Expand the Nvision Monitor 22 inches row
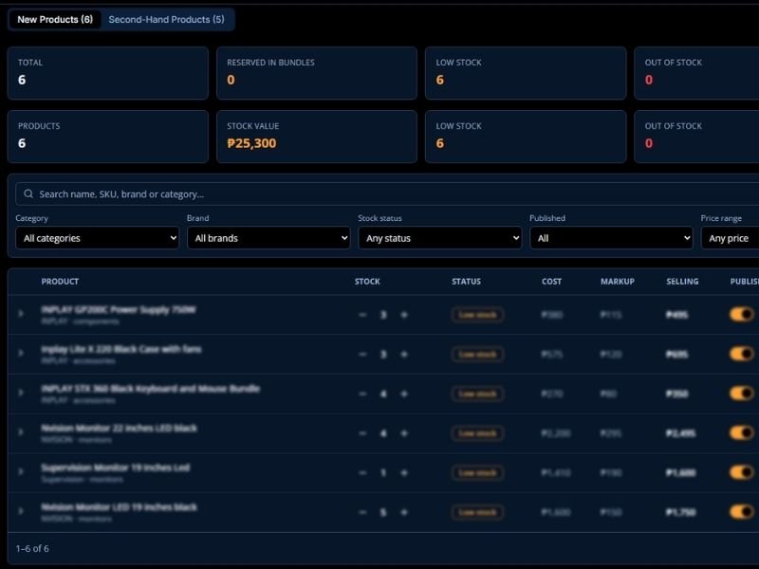This screenshot has width=759, height=569. 21,432
